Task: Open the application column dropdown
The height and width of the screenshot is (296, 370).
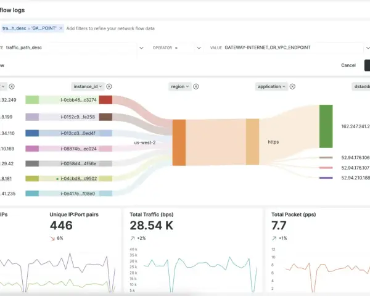Action: coord(271,86)
